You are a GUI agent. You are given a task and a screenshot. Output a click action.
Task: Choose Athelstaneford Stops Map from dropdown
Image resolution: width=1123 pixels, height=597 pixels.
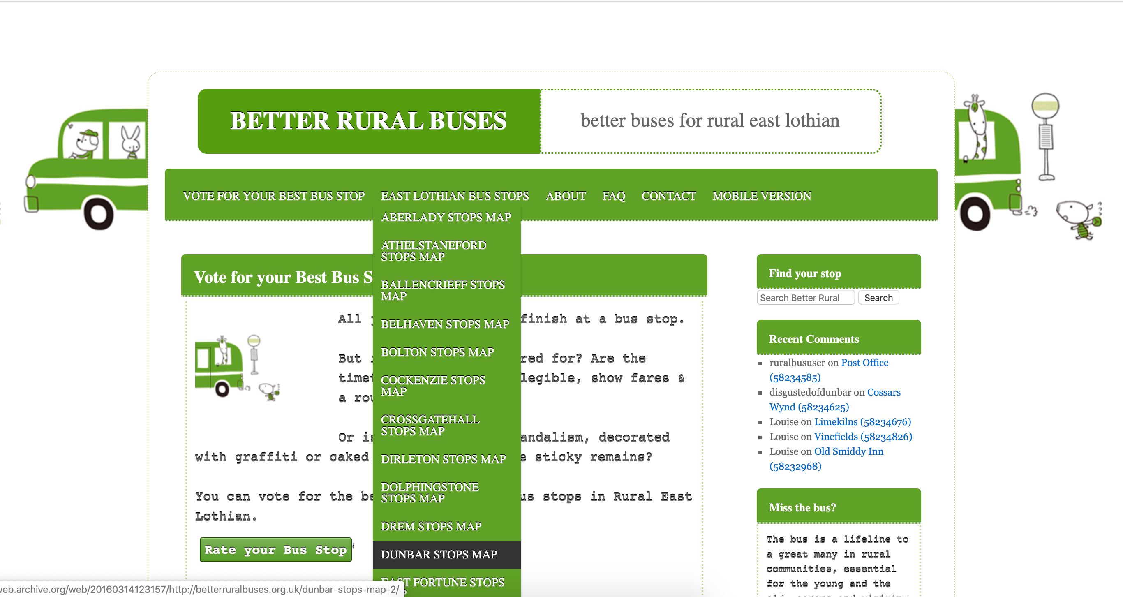tap(433, 251)
